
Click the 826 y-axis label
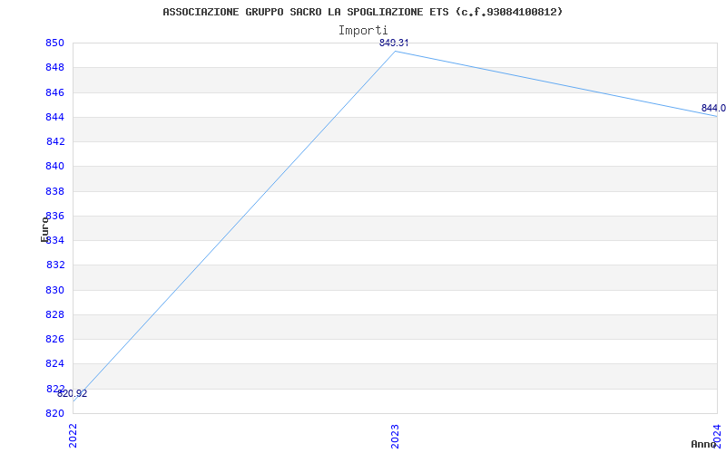(x=56, y=340)
